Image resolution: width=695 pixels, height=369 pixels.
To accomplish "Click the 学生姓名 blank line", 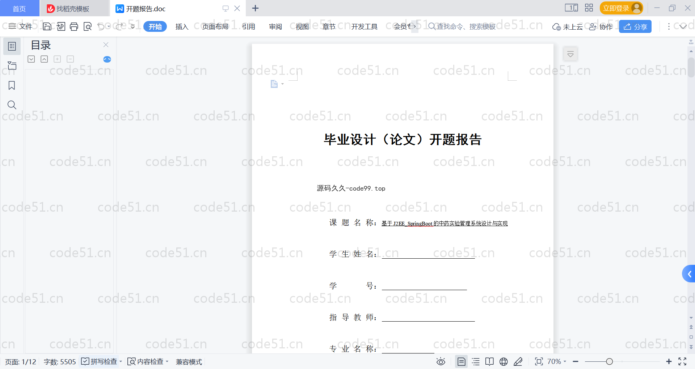I will (428, 254).
